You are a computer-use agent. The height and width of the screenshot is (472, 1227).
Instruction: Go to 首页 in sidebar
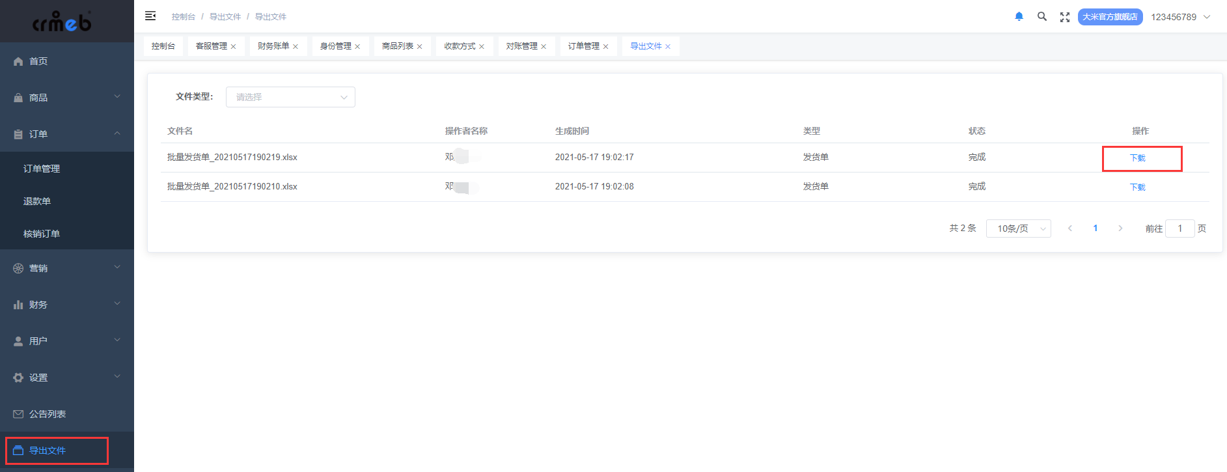point(38,61)
